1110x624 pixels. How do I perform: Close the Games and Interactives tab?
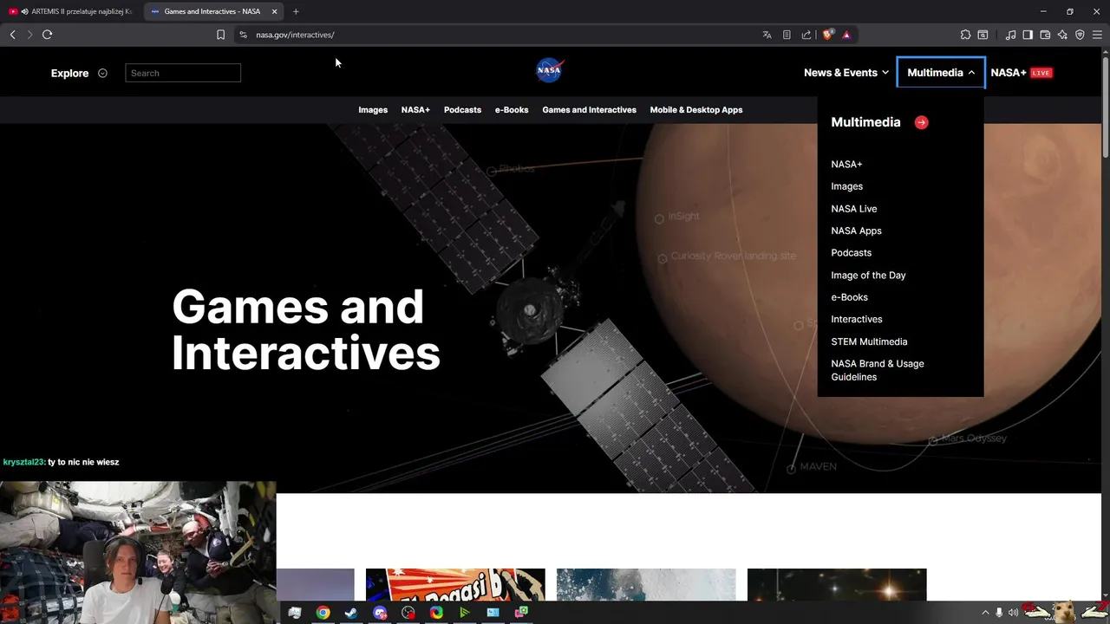[x=275, y=11]
